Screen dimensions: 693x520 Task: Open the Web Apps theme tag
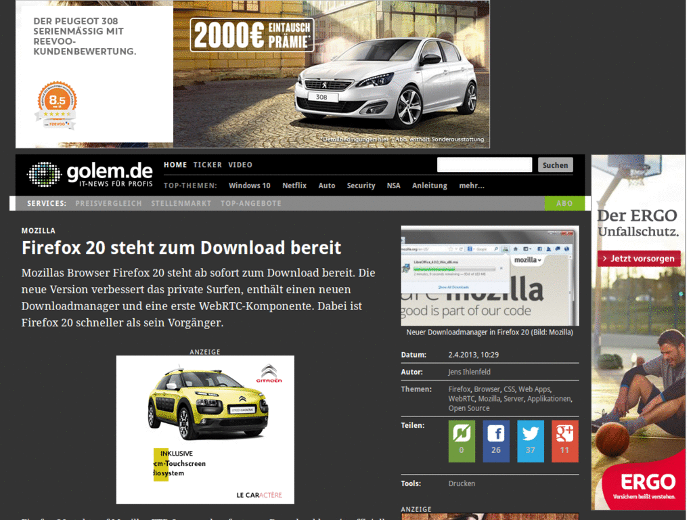(535, 389)
